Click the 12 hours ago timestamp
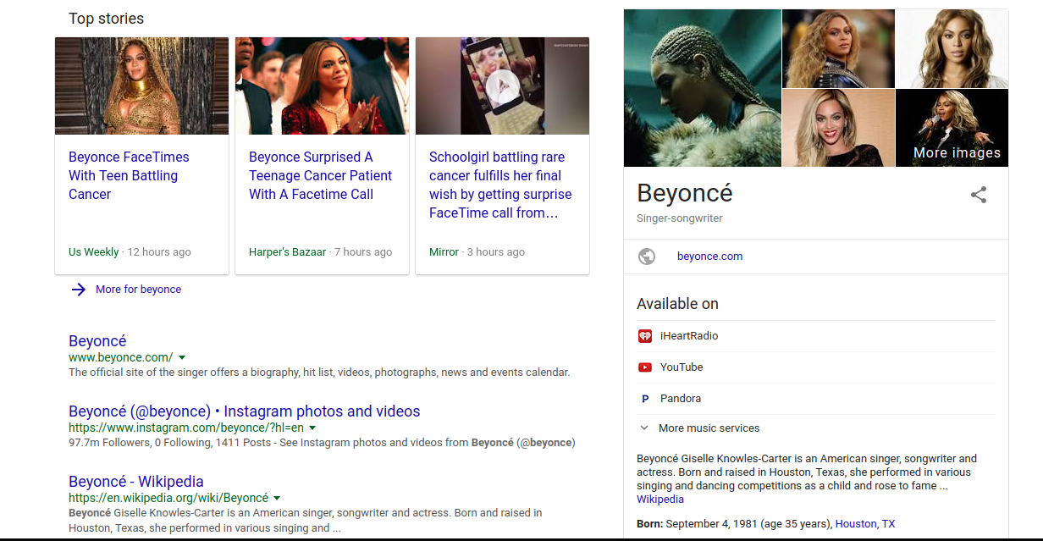Image resolution: width=1043 pixels, height=541 pixels. coord(159,252)
